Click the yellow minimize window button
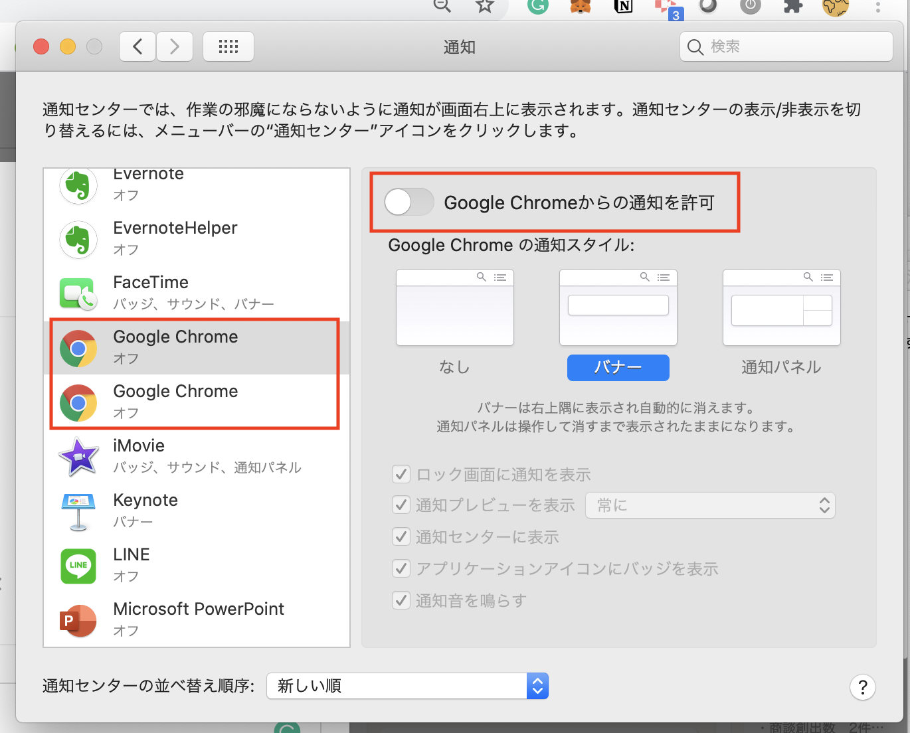The height and width of the screenshot is (733, 910). pyautogui.click(x=68, y=46)
